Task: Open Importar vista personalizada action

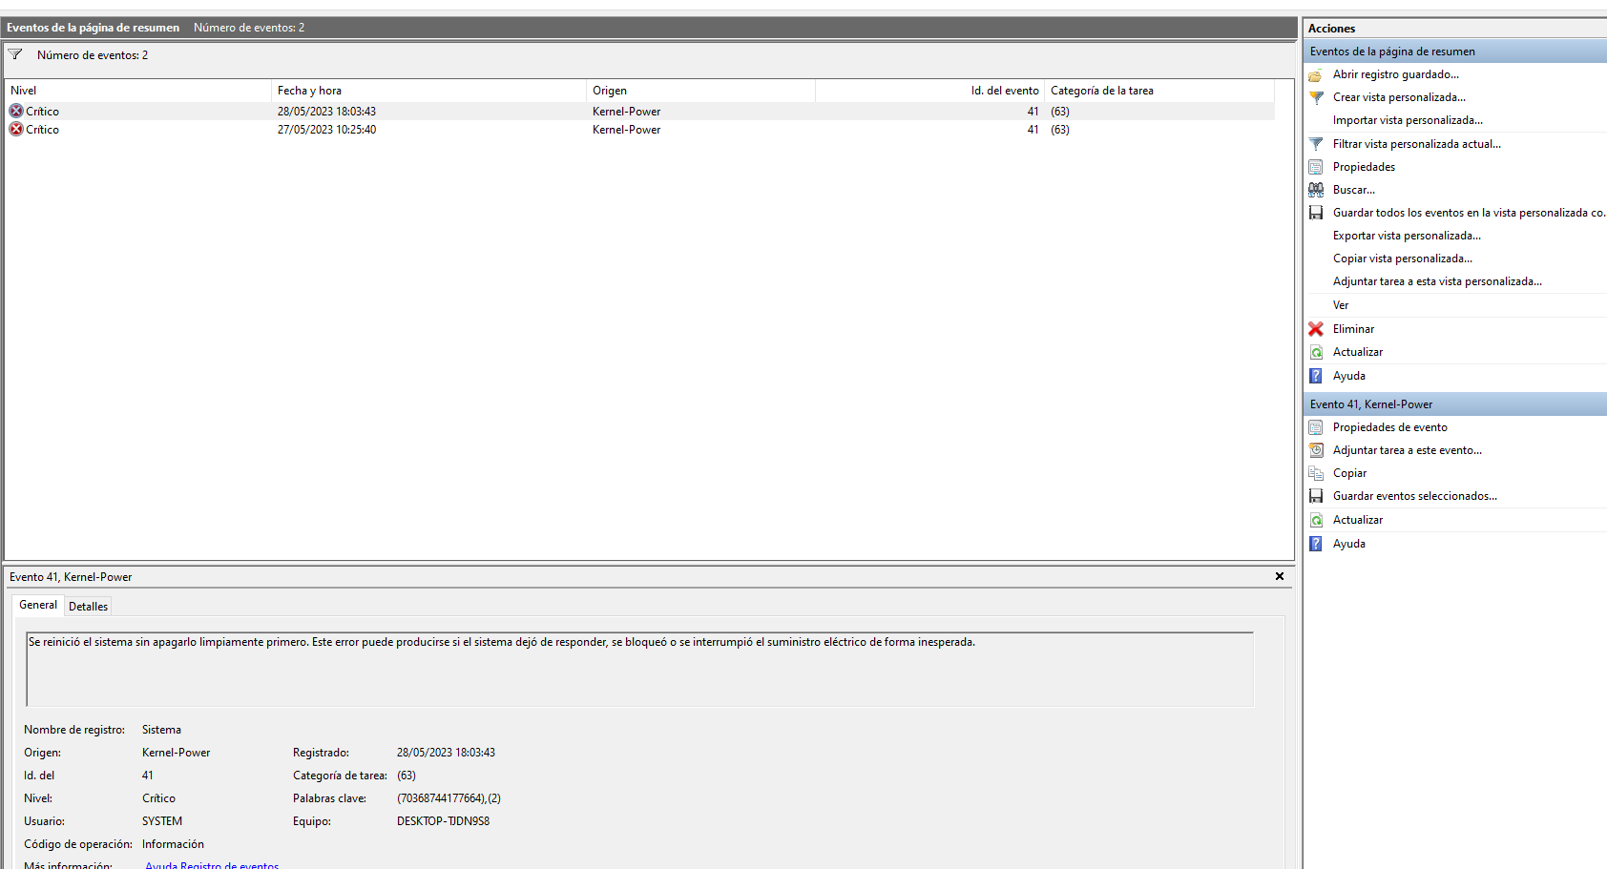Action: coord(1408,120)
